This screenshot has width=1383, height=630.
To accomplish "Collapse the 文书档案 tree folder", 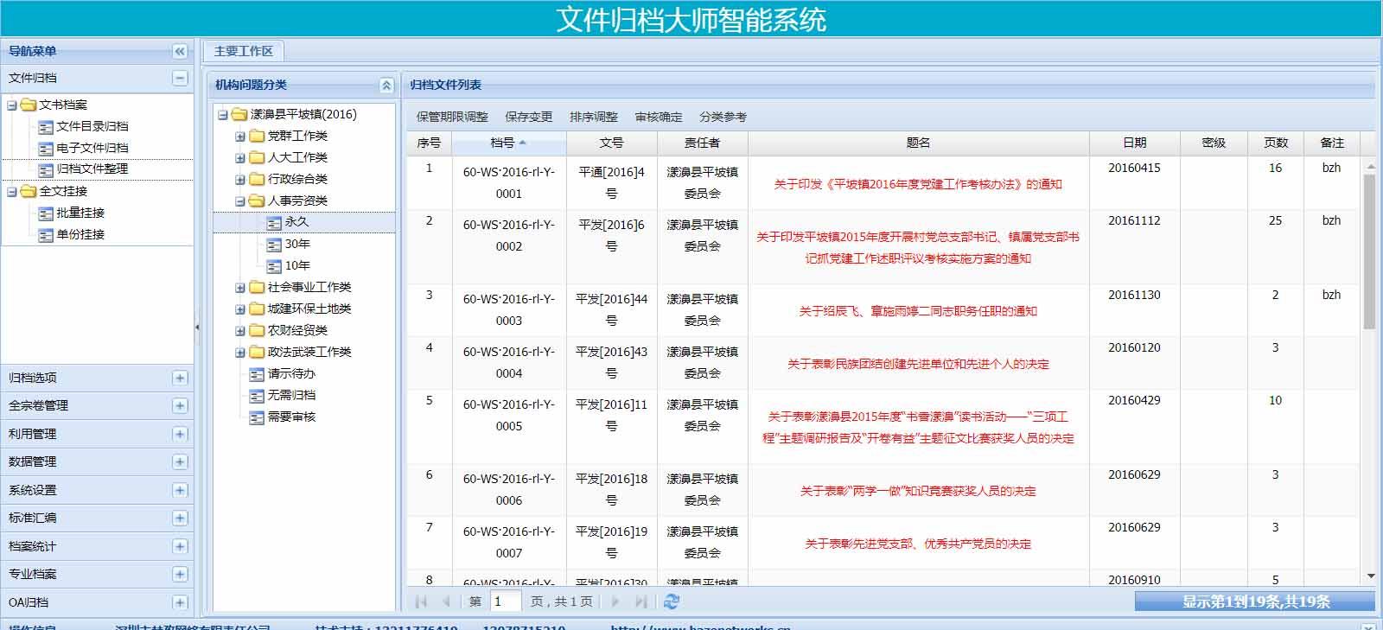I will 12,105.
